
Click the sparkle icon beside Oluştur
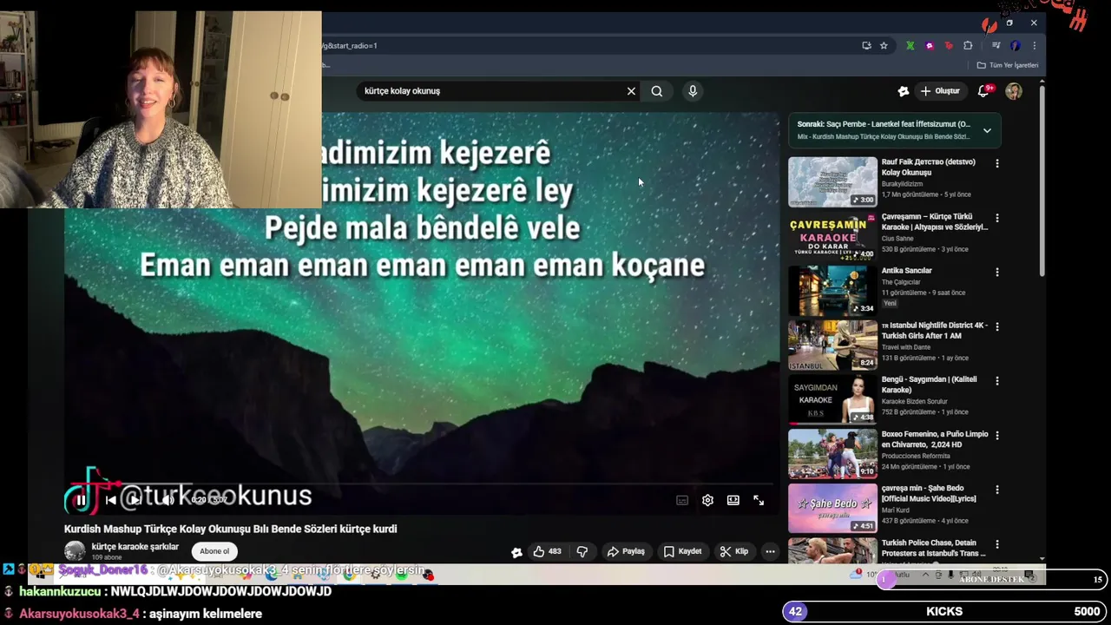[903, 91]
